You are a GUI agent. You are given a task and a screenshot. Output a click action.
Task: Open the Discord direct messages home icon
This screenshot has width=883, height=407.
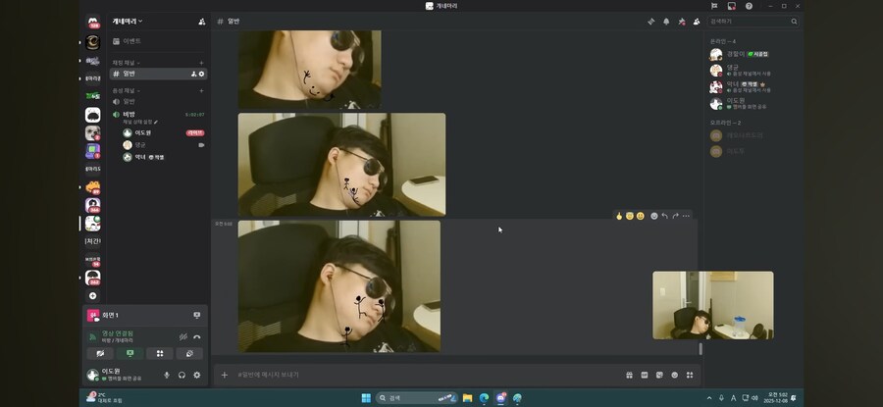point(93,23)
